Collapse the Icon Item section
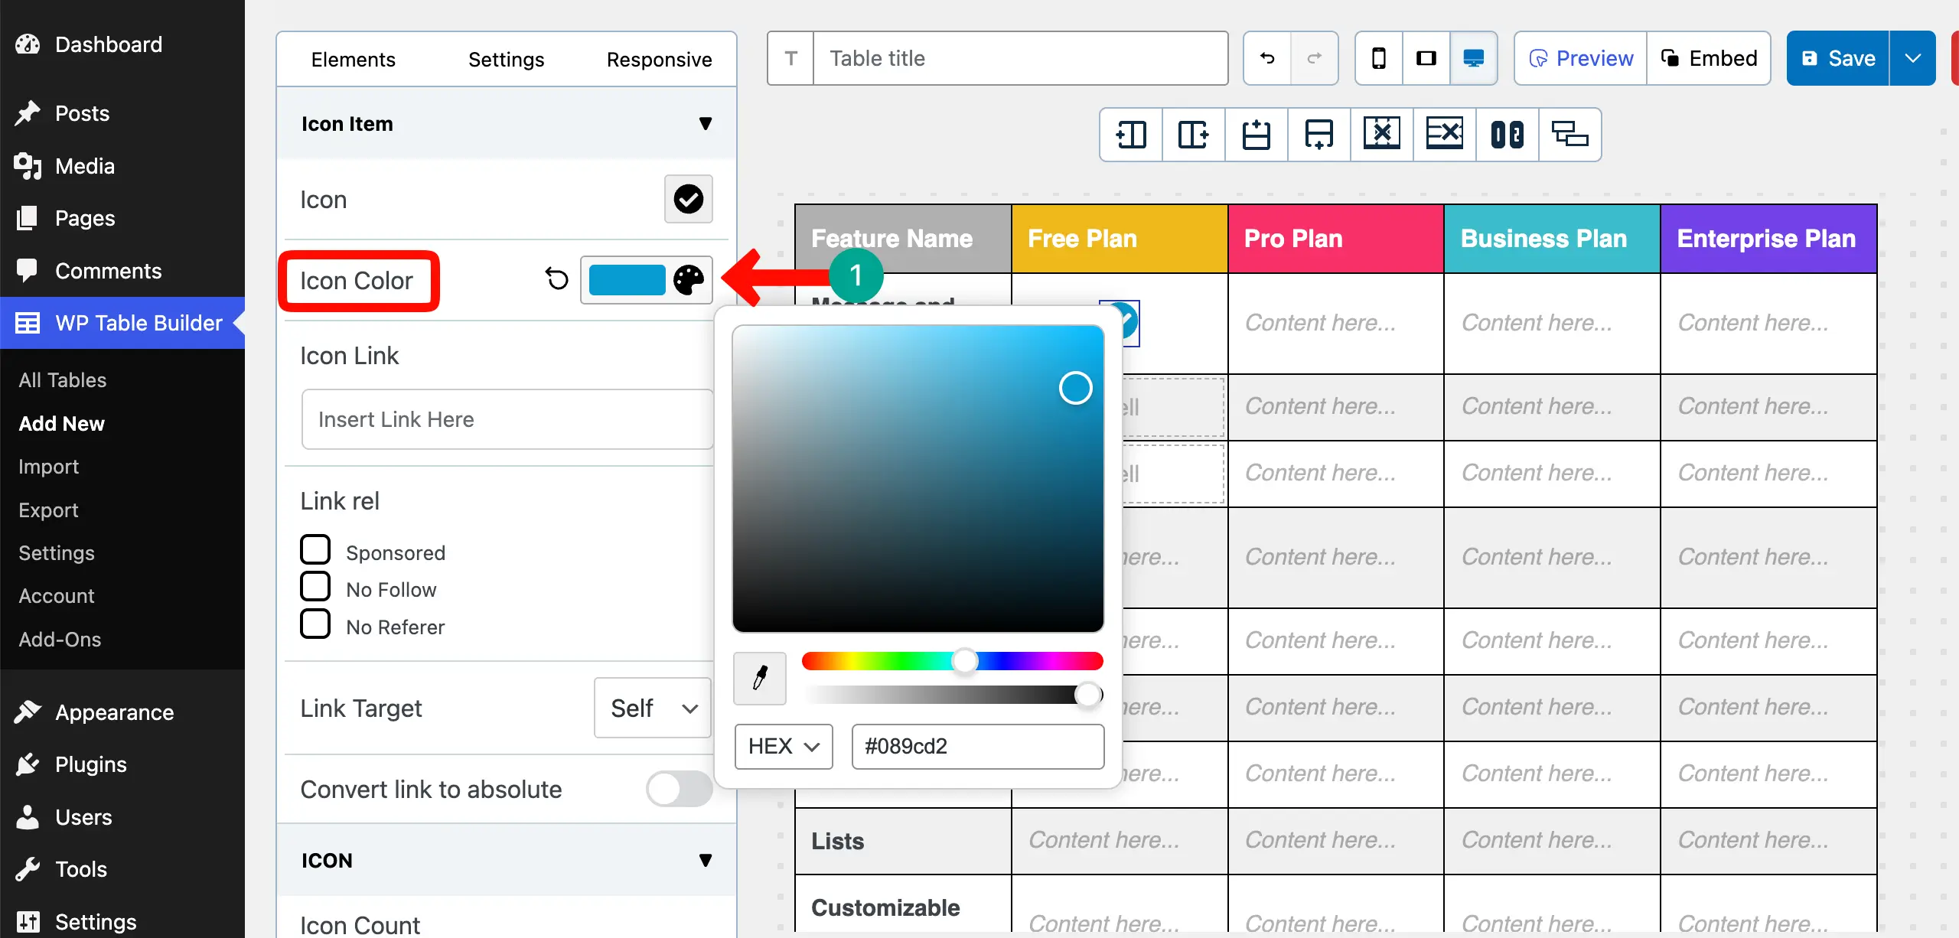Image resolution: width=1959 pixels, height=938 pixels. coord(705,124)
